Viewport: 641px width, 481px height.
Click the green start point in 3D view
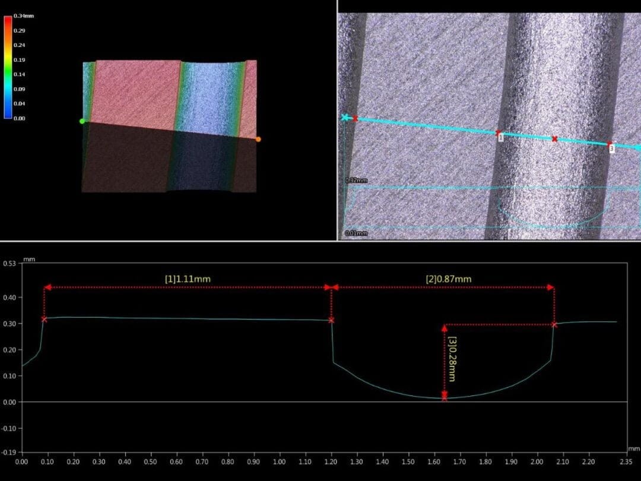click(82, 121)
